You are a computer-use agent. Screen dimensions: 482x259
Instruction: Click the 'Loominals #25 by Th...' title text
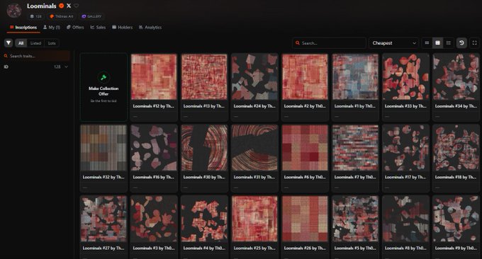(254, 248)
